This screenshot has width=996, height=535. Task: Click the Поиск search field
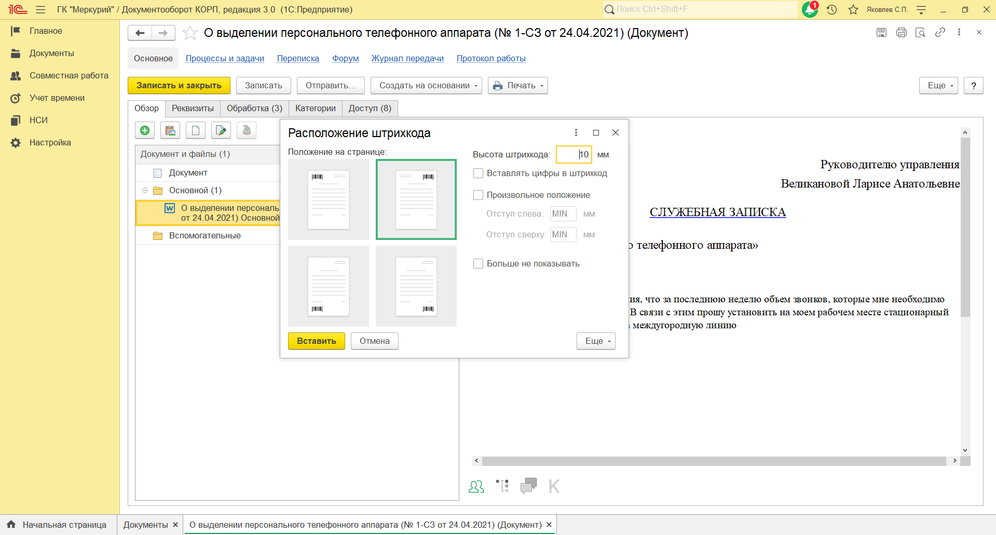tap(700, 9)
